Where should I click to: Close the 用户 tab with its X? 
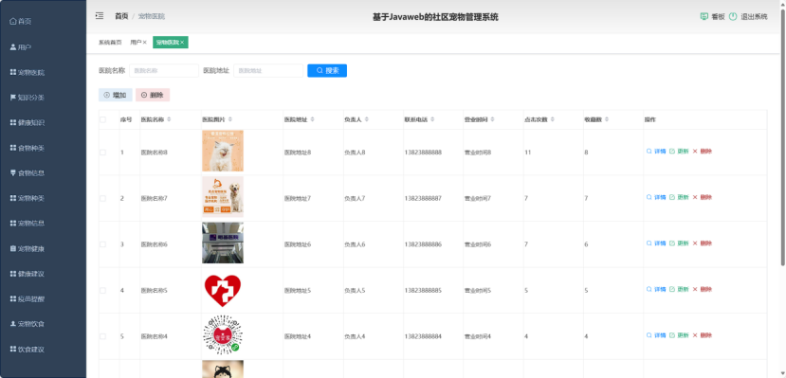point(145,43)
